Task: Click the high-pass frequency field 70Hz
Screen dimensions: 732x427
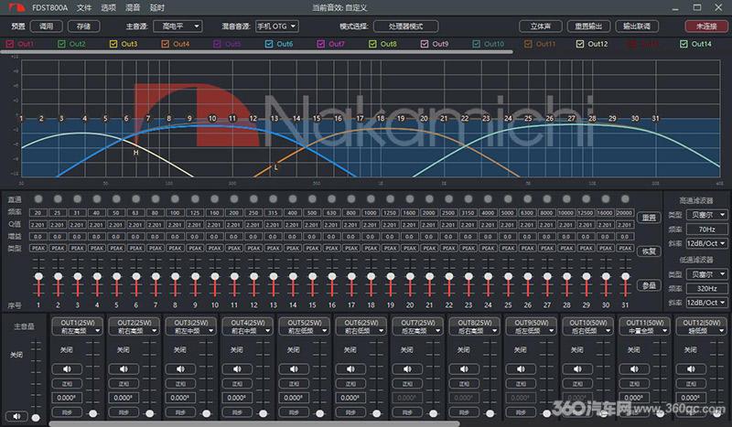Action: [x=706, y=230]
